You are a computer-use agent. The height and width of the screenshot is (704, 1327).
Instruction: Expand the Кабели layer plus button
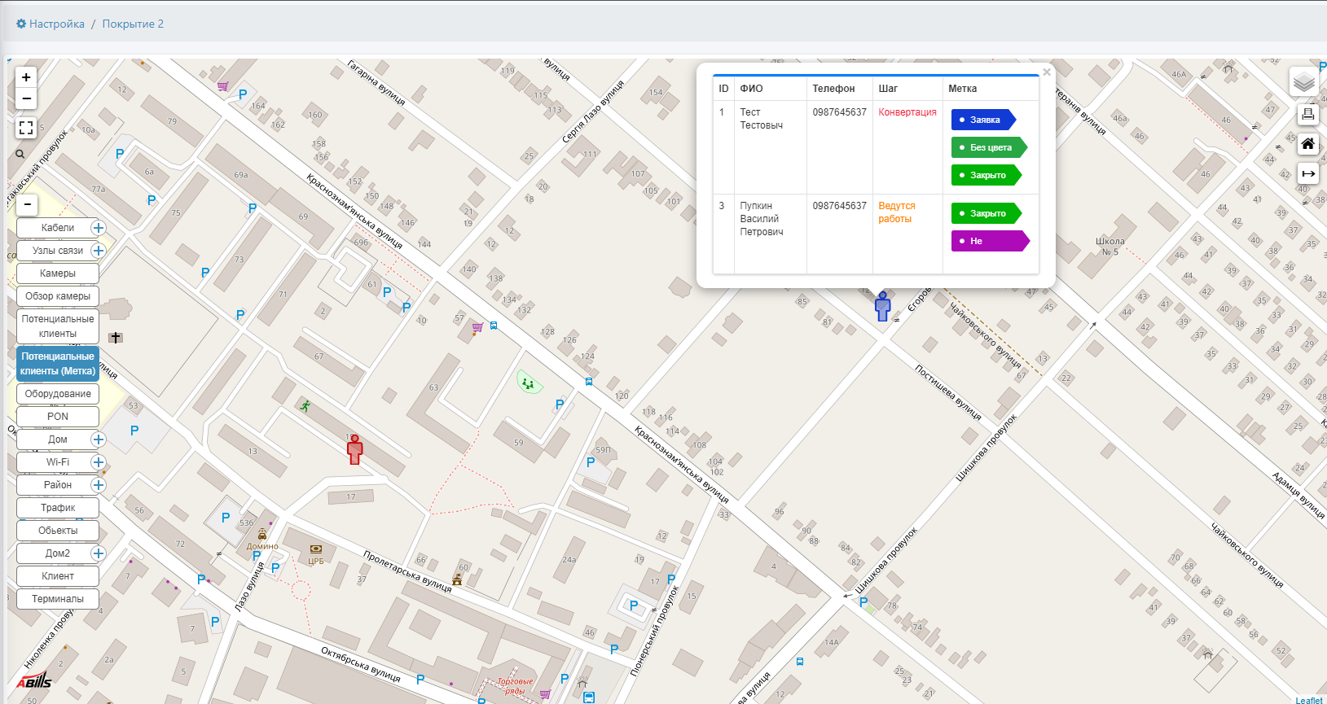(99, 228)
